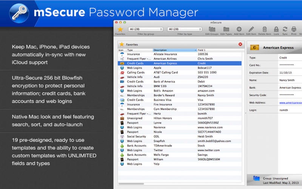The width and height of the screenshot is (302, 189).
Task: Click the Edit Item pencil icon
Action: click(x=251, y=29)
